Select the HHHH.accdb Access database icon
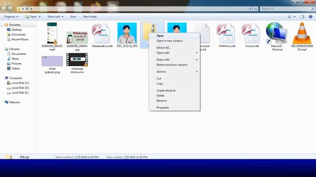 click(x=226, y=33)
